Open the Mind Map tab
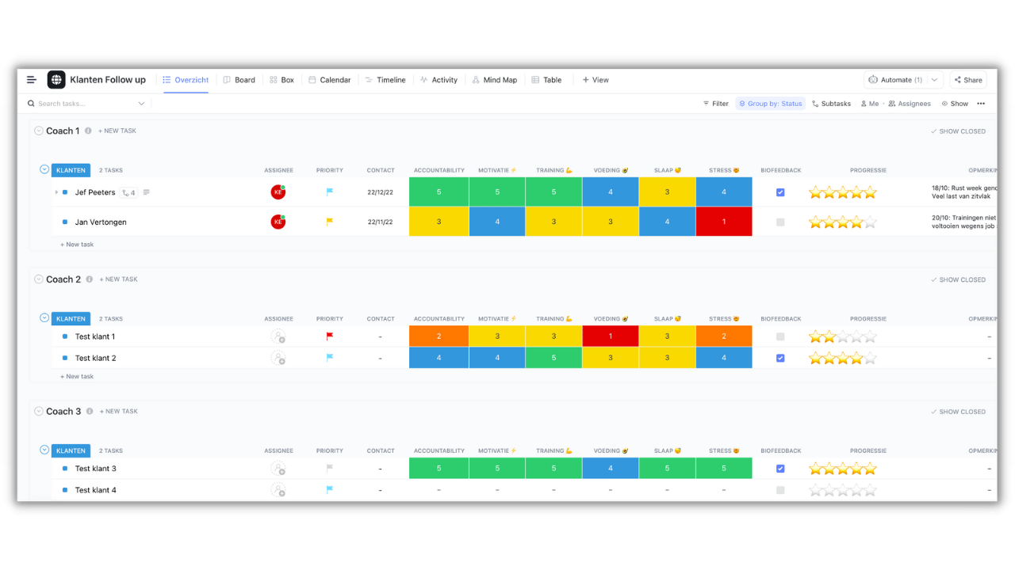 coord(494,80)
